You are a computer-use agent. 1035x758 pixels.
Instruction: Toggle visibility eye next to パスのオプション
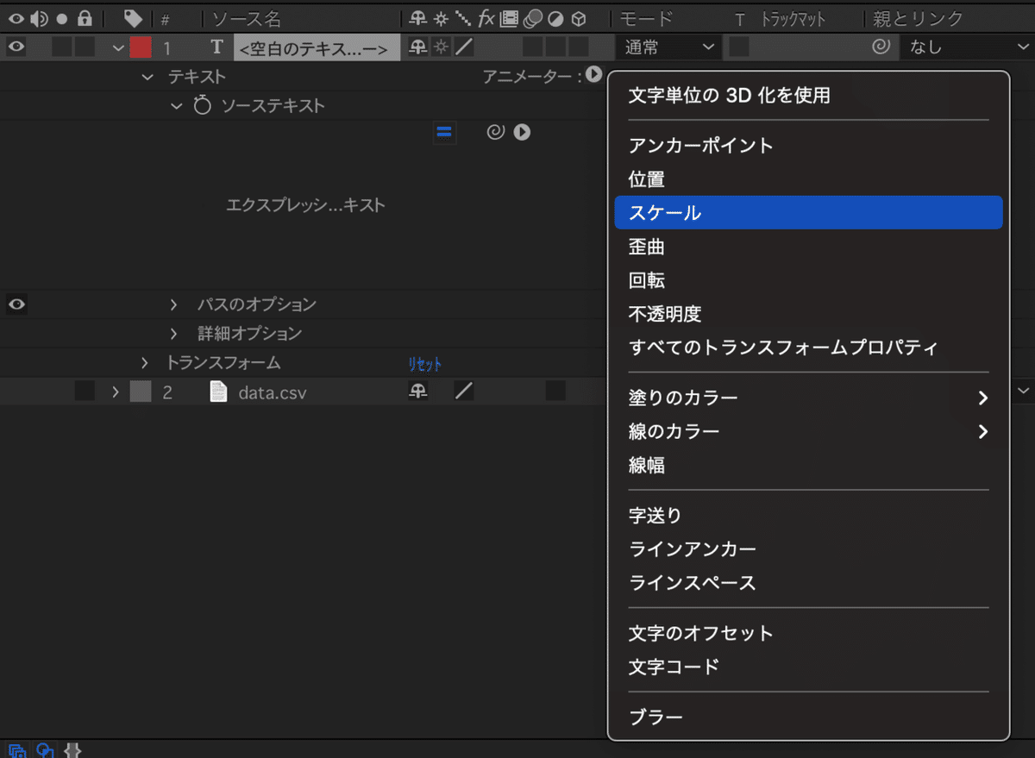tap(16, 304)
